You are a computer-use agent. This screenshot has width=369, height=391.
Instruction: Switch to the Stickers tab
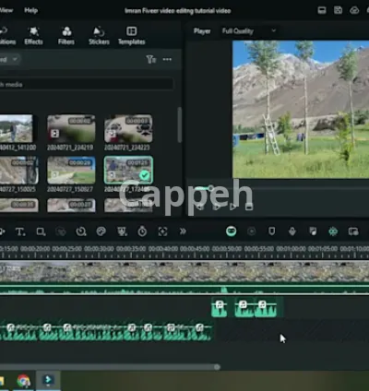99,36
